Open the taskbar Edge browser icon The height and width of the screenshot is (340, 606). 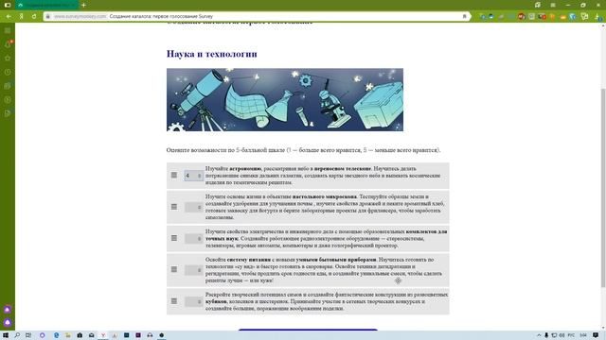point(57,335)
